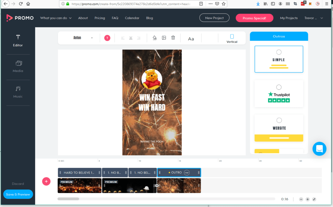
Task: Select the Trustpilot outro template
Action: 279,93
